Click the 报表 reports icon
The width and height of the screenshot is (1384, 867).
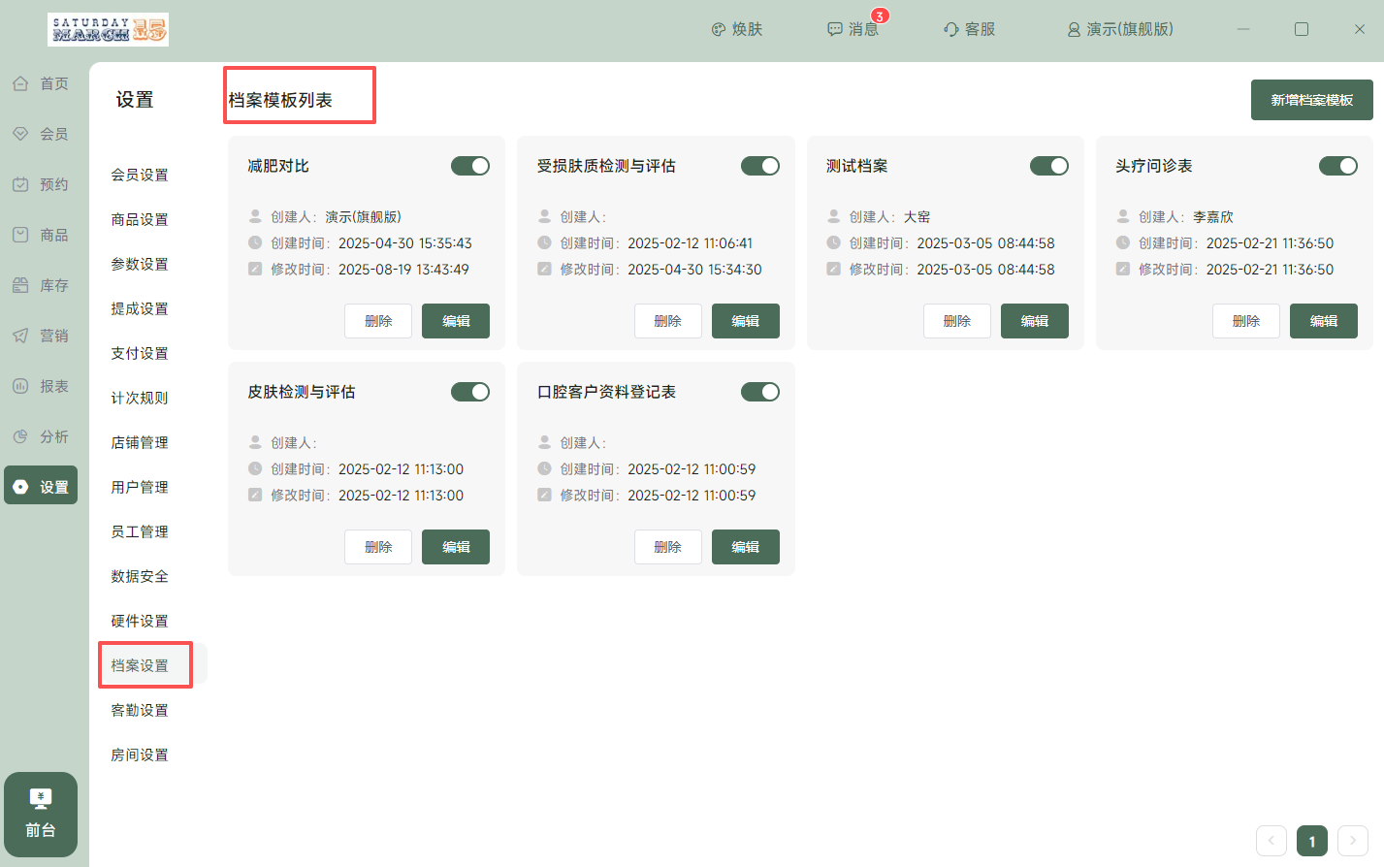[x=20, y=386]
